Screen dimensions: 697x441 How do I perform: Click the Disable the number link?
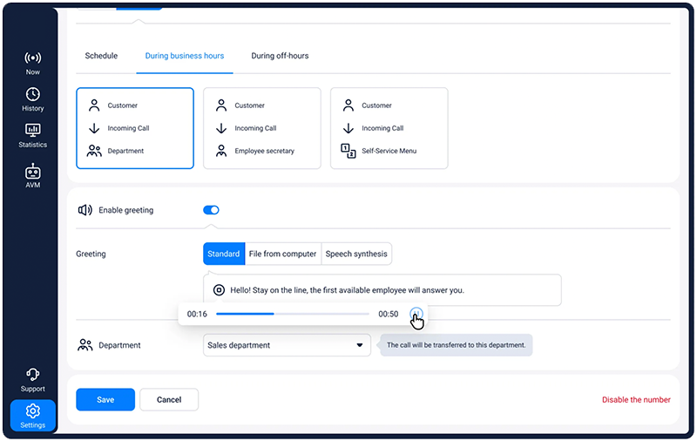point(636,400)
